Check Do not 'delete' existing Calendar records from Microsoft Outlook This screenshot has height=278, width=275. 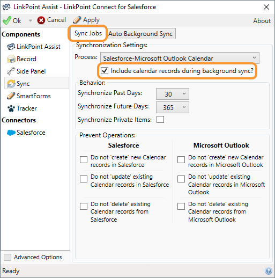181,206
